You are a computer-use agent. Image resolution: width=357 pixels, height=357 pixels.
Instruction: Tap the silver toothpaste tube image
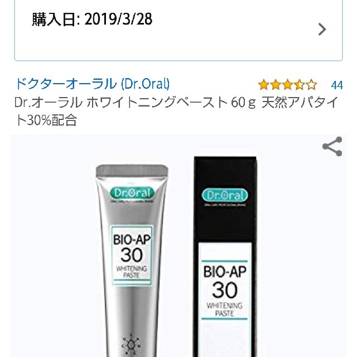[132, 260]
